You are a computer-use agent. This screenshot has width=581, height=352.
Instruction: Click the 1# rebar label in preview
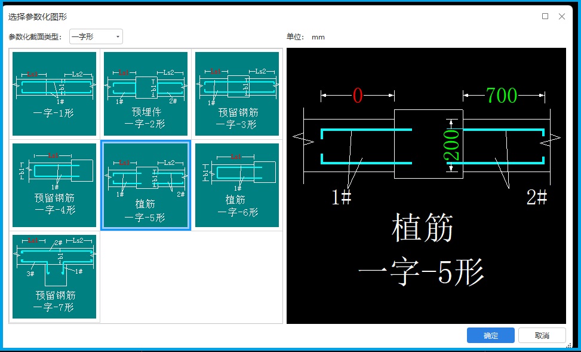(342, 197)
